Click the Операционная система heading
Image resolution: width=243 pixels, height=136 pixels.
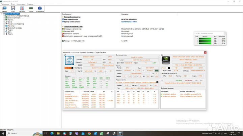73,27
